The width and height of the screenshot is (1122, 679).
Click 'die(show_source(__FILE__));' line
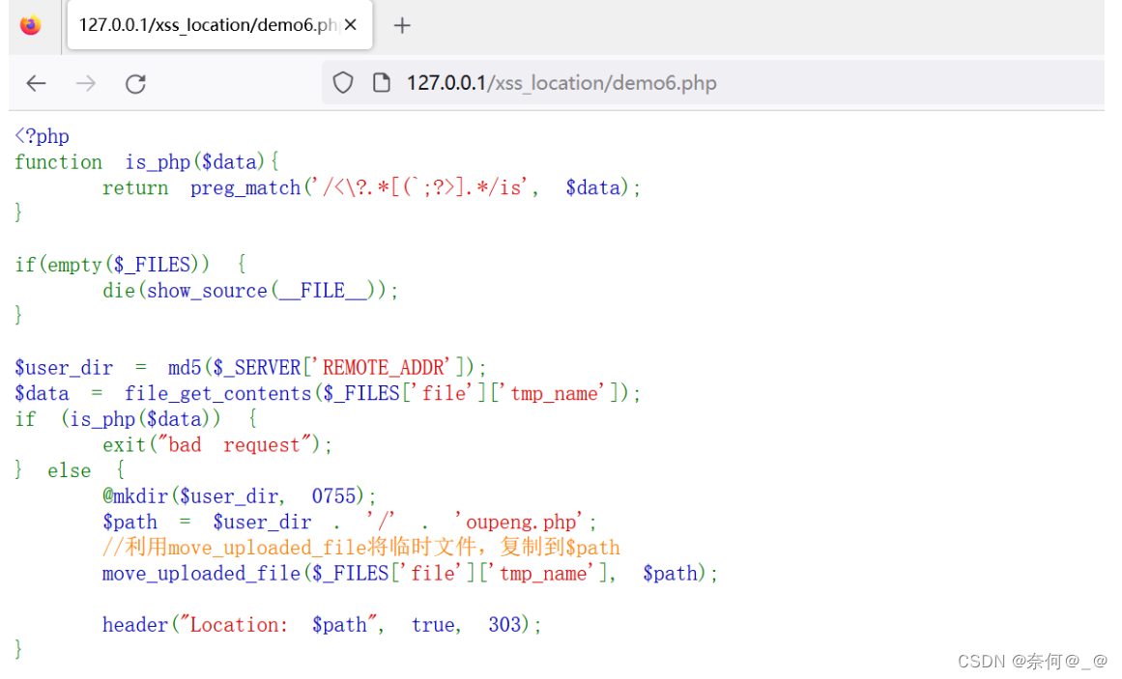[x=250, y=291]
